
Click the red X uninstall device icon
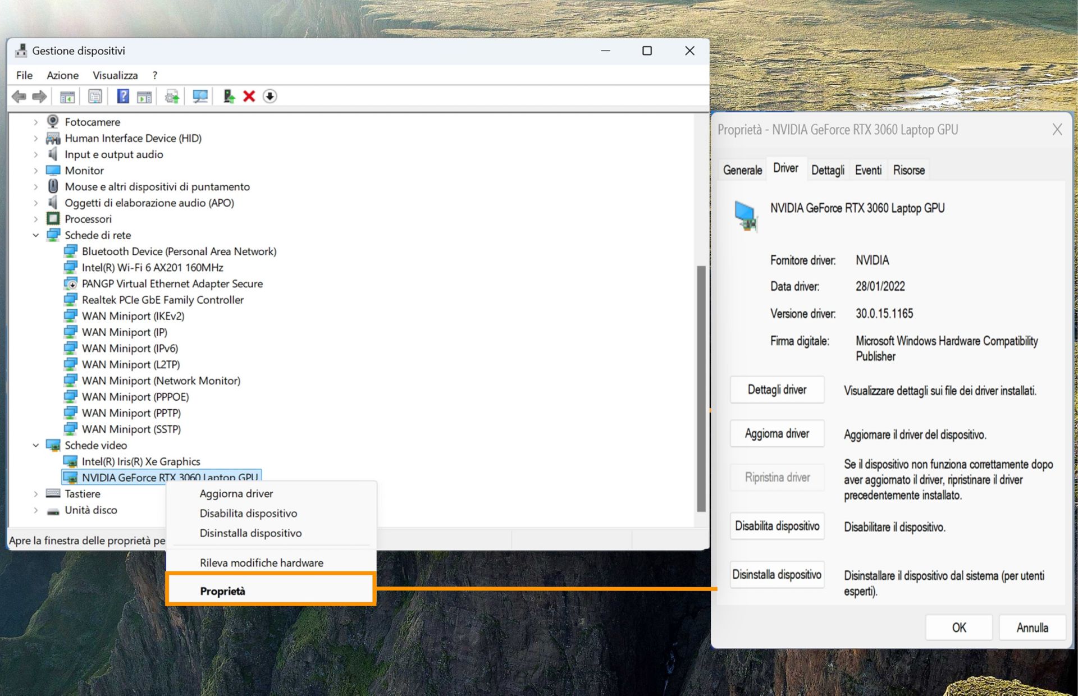coord(249,97)
